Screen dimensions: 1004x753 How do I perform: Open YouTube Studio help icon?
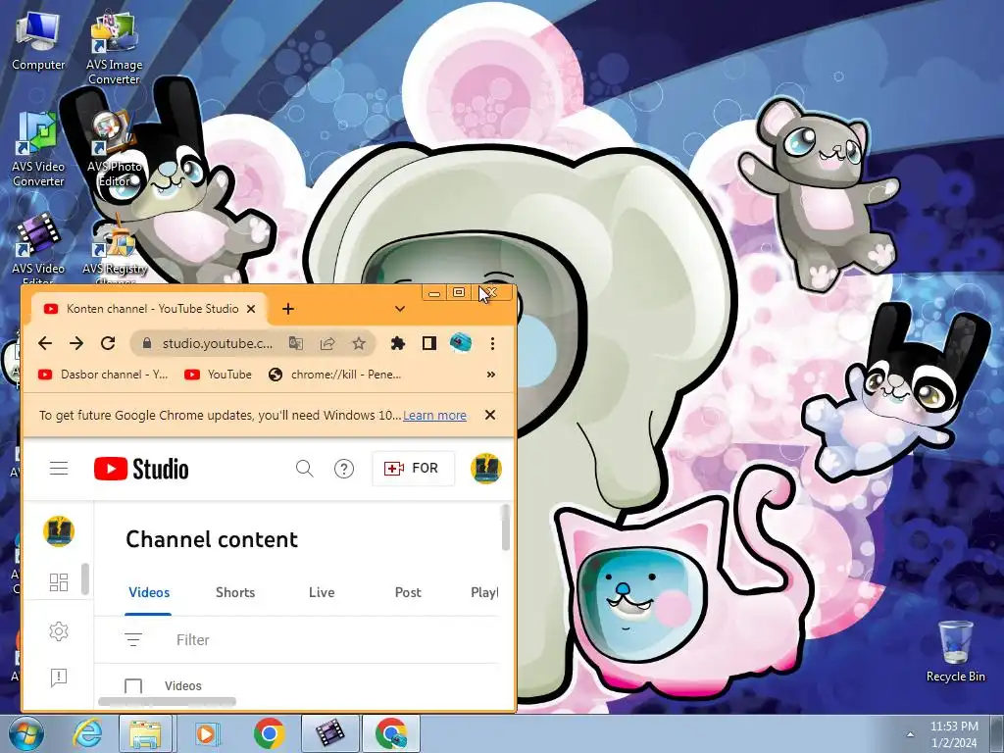pos(344,469)
